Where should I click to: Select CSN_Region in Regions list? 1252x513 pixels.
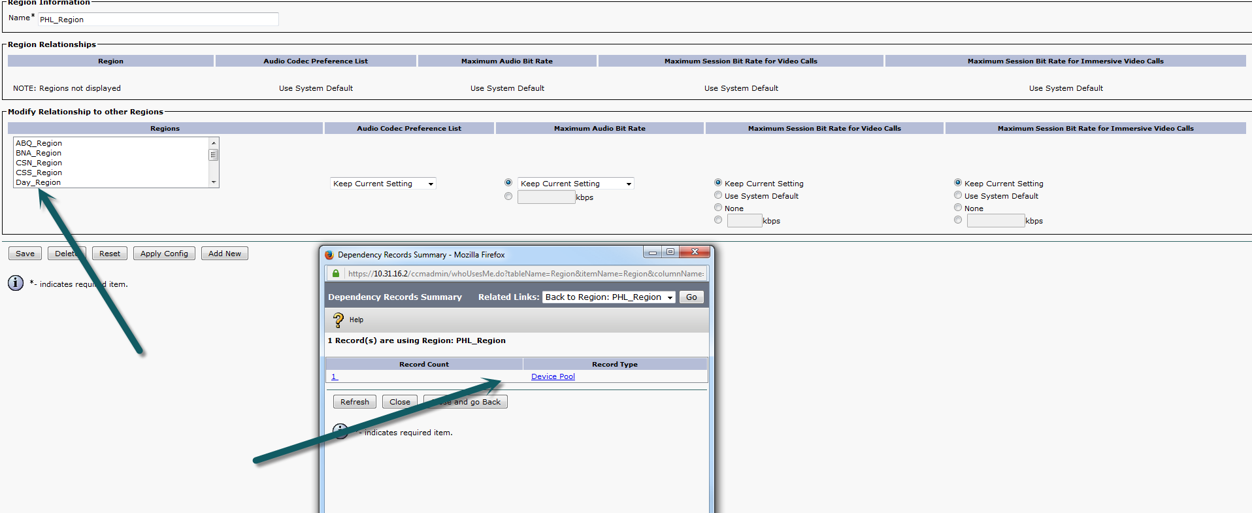click(x=39, y=163)
